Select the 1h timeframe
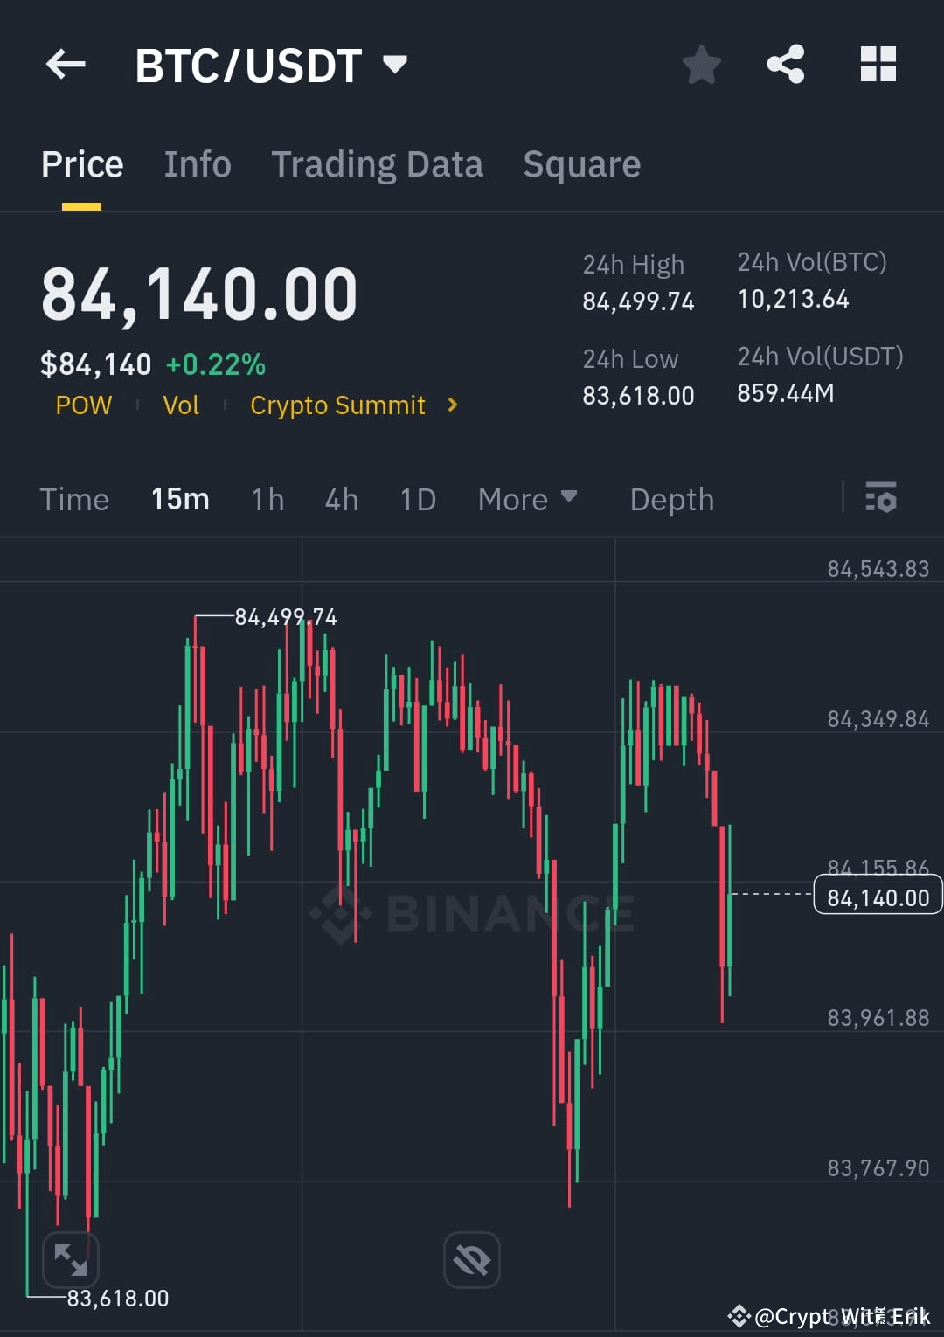The image size is (944, 1337). coord(267,499)
